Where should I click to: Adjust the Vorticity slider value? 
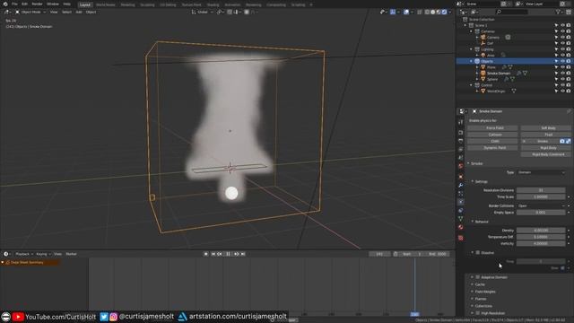tap(541, 243)
